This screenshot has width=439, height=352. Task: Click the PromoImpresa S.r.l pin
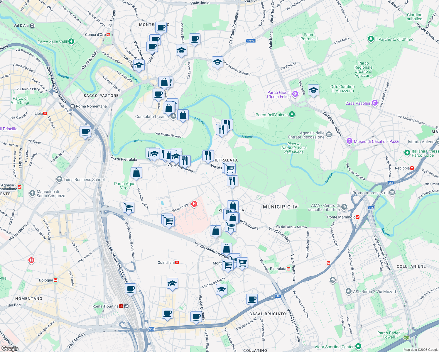392,192
